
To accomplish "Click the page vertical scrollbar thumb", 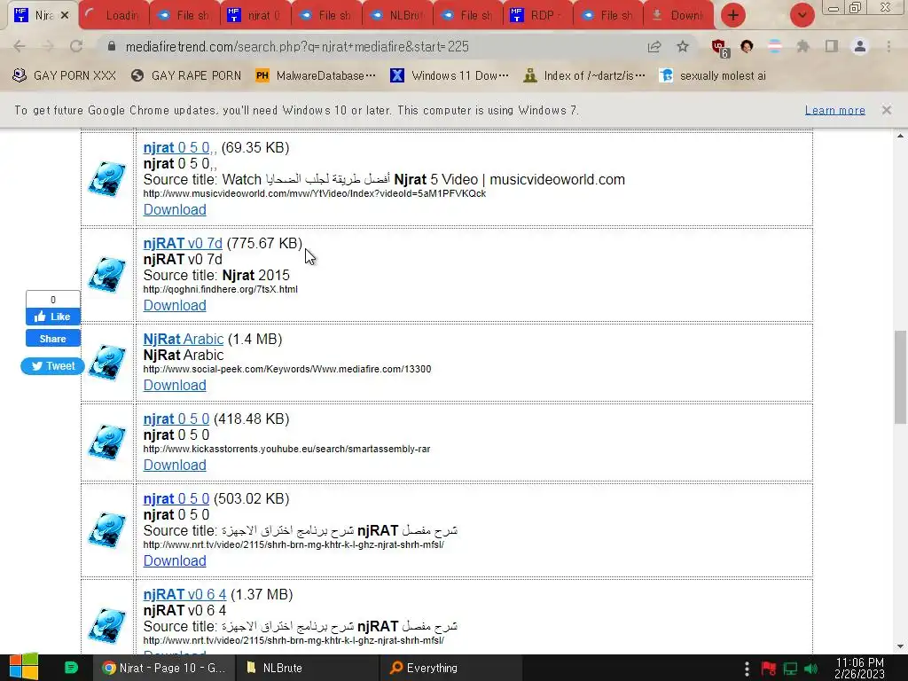I will click(x=900, y=377).
